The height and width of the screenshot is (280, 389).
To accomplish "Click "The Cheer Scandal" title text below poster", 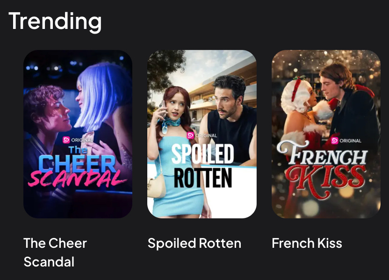I will [x=55, y=252].
